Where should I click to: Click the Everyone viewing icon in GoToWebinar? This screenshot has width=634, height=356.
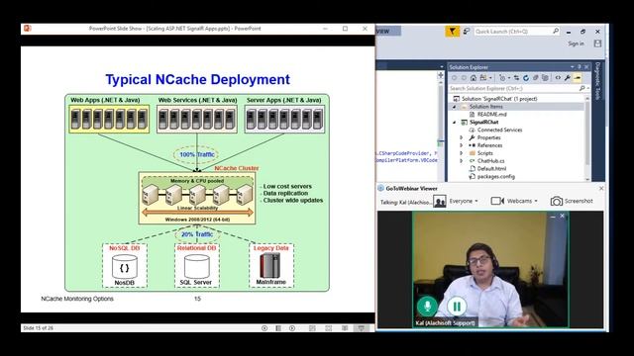tap(440, 201)
